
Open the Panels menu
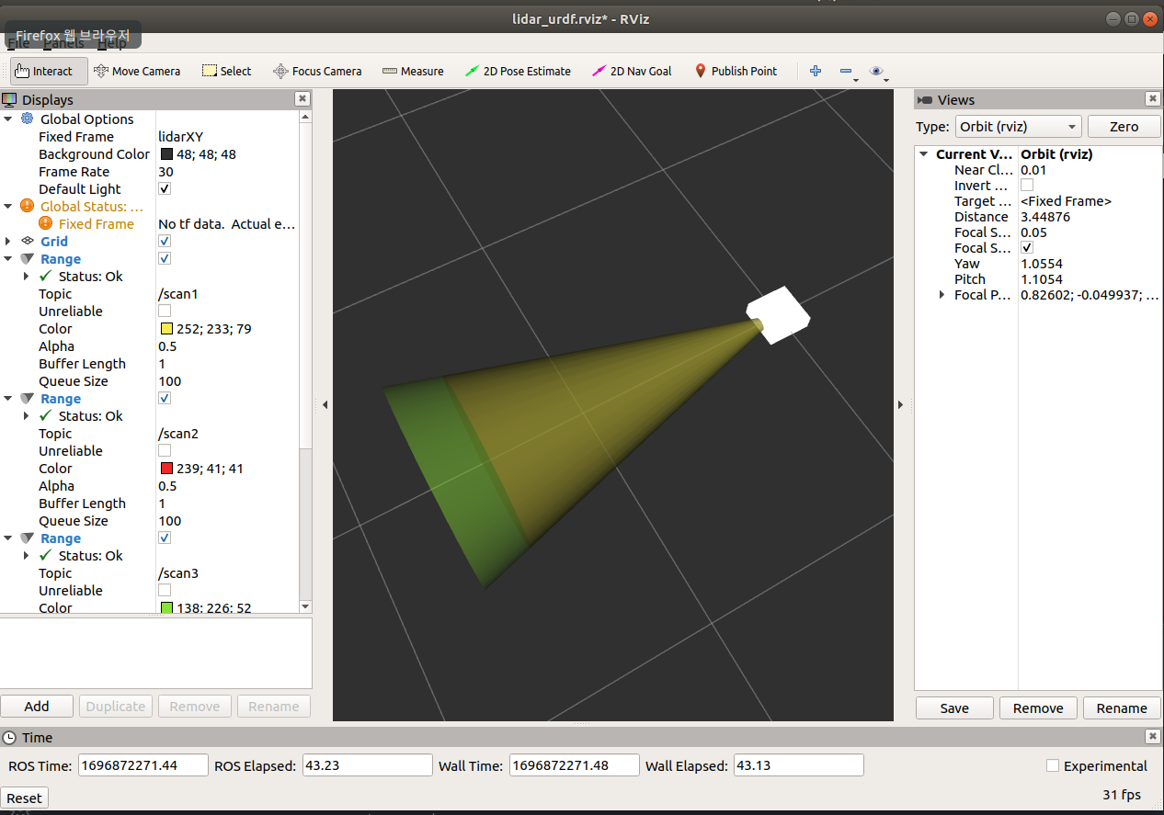click(x=63, y=43)
